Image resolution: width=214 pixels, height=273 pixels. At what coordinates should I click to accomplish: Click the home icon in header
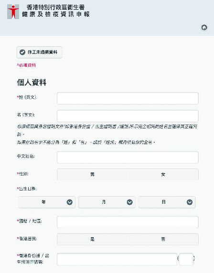click(204, 28)
